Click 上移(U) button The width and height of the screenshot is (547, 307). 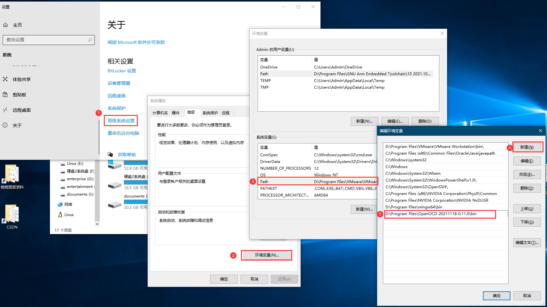click(527, 208)
